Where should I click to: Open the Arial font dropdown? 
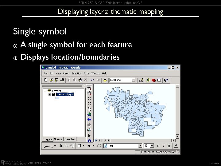click(140, 146)
